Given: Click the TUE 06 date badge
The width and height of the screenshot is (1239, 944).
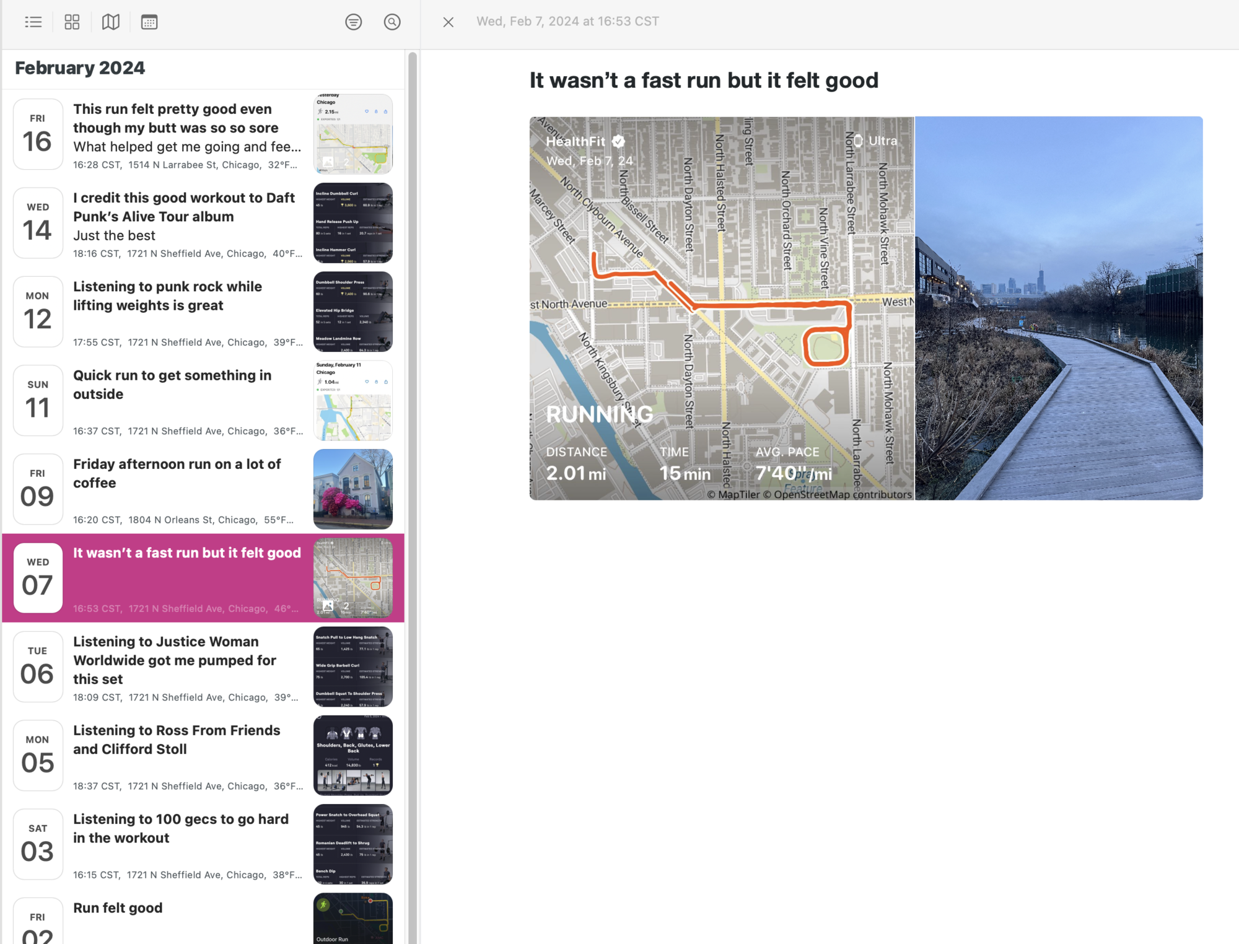Looking at the screenshot, I should coord(38,666).
